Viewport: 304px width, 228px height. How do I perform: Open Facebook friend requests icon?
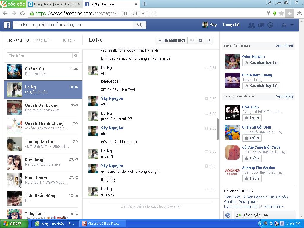click(251, 25)
